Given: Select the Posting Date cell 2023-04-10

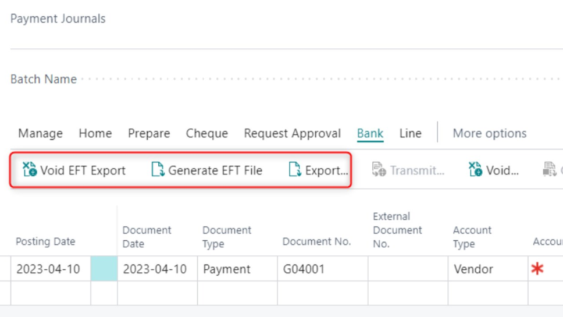Looking at the screenshot, I should tap(51, 269).
